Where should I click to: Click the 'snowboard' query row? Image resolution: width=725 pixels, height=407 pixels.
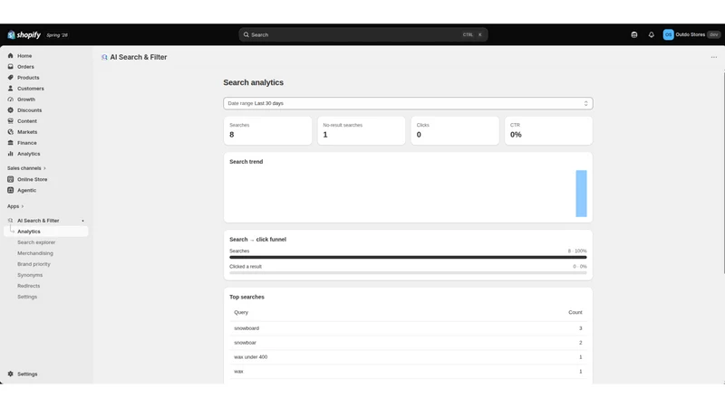[x=408, y=328]
